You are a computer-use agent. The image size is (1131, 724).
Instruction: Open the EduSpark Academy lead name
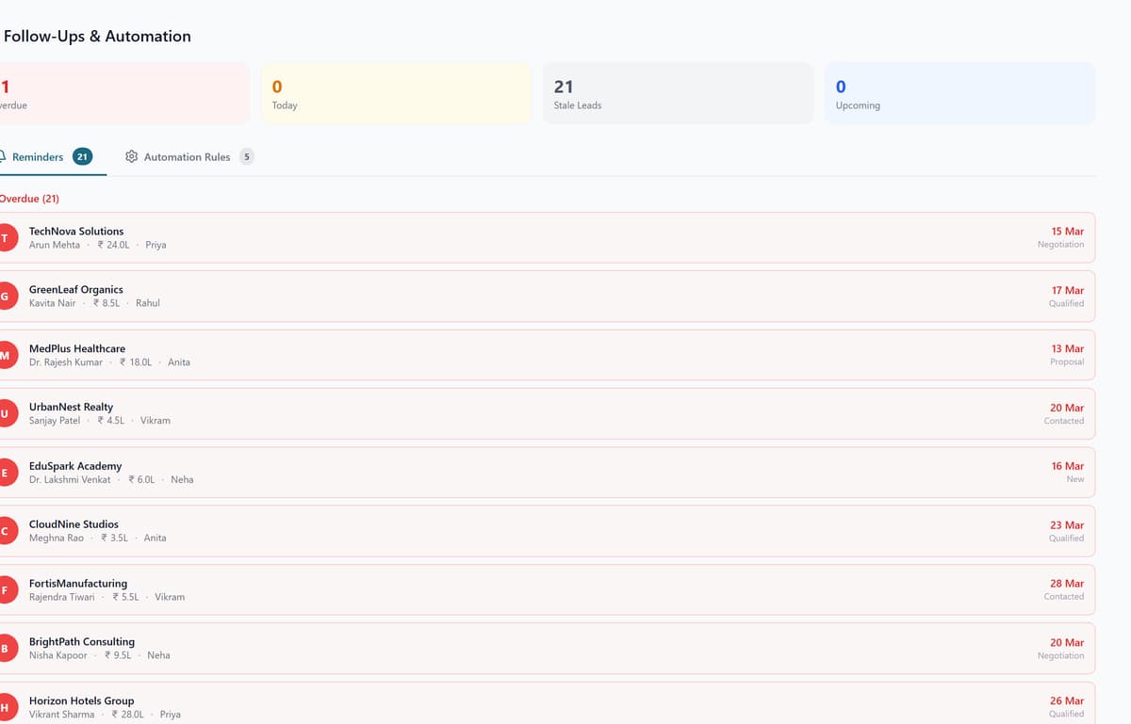click(x=75, y=466)
